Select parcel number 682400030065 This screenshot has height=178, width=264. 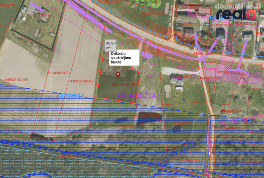[x=211, y=78]
